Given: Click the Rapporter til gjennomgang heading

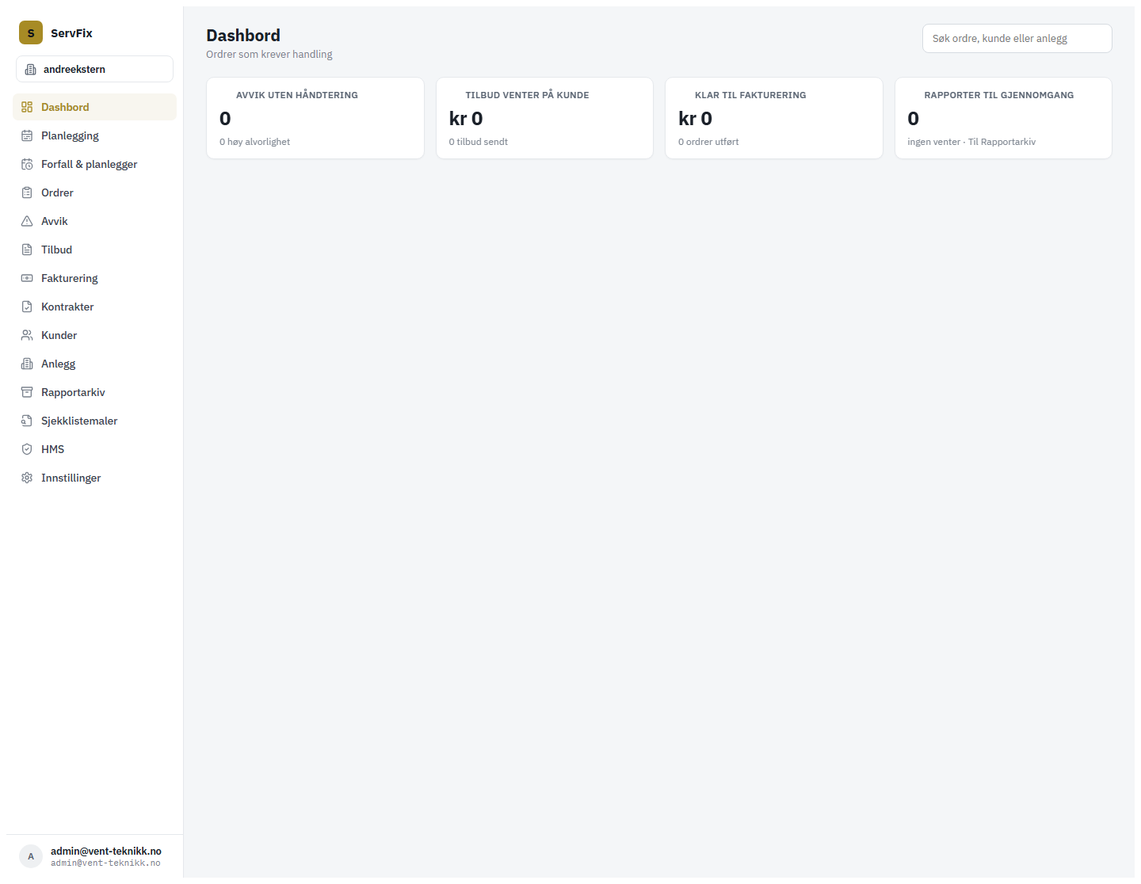Looking at the screenshot, I should pos(999,95).
